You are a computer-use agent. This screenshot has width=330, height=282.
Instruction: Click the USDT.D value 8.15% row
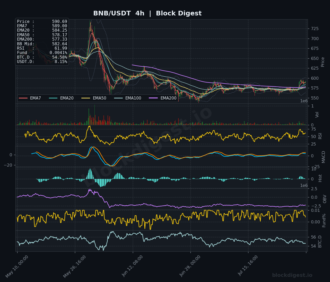click(42, 62)
